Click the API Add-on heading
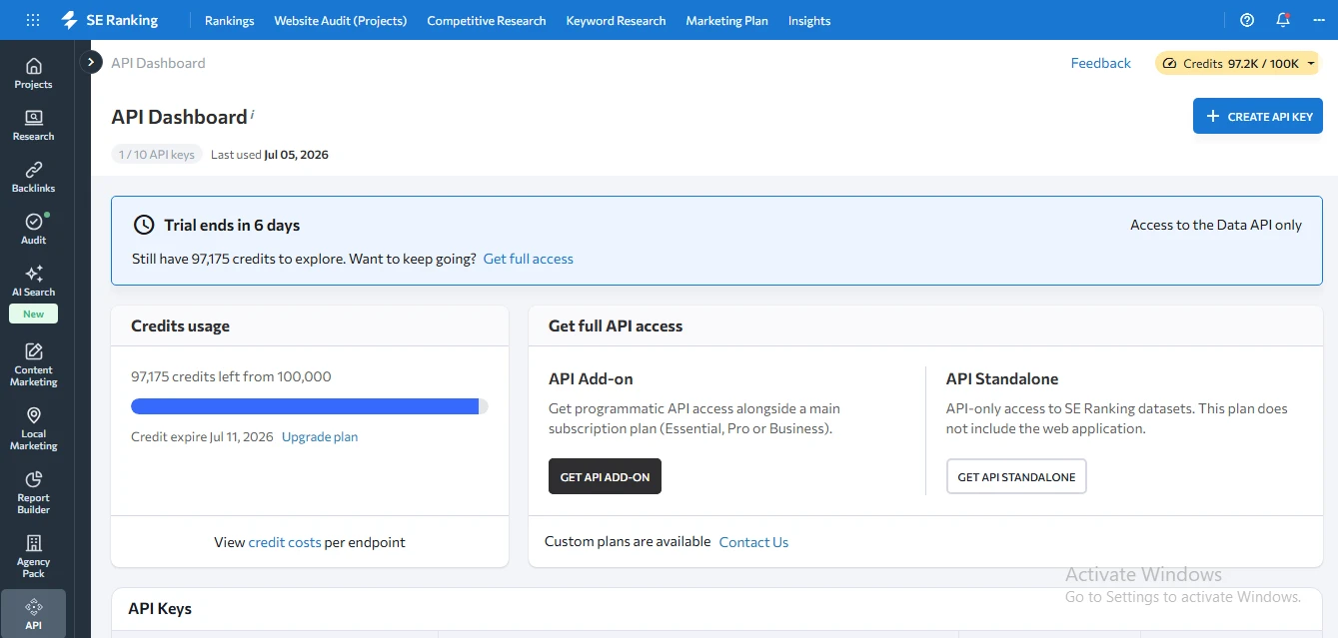The height and width of the screenshot is (638, 1338). pyautogui.click(x=591, y=378)
